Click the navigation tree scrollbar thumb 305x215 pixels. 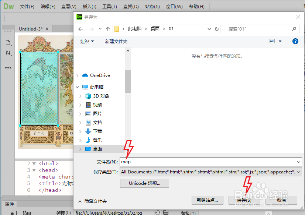128,81
